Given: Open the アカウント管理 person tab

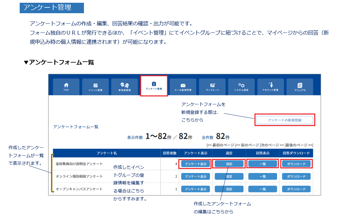Looking at the screenshot, I should point(271,87).
